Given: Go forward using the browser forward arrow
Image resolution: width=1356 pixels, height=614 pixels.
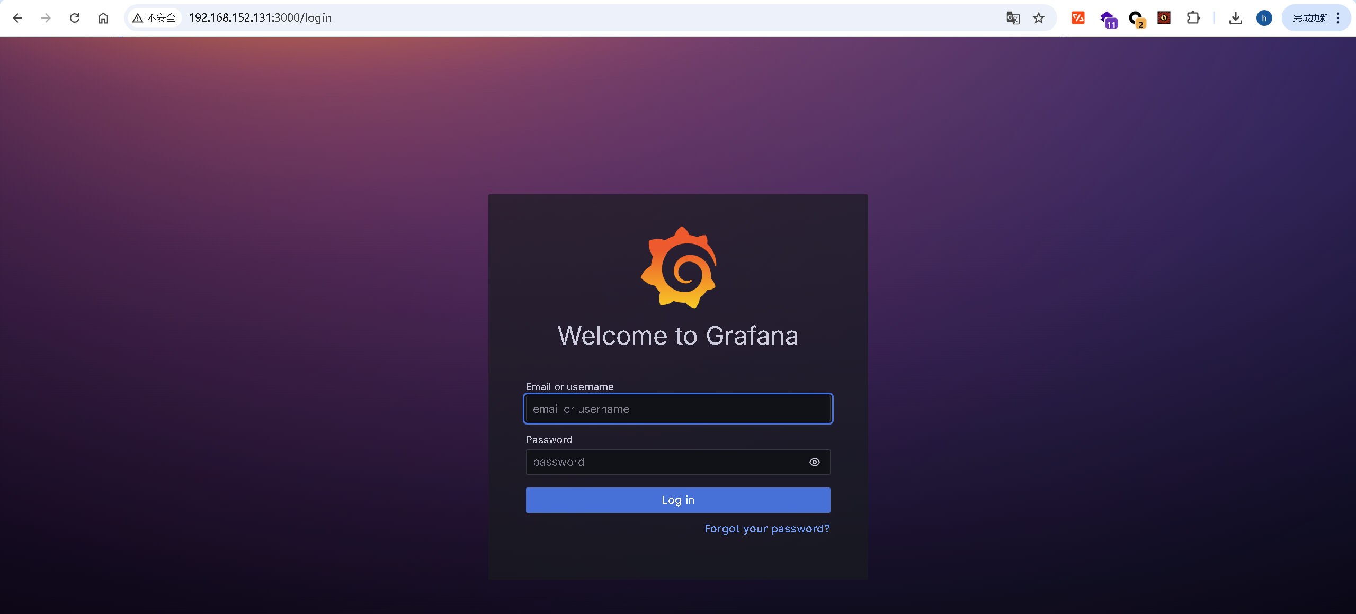Looking at the screenshot, I should coord(46,18).
